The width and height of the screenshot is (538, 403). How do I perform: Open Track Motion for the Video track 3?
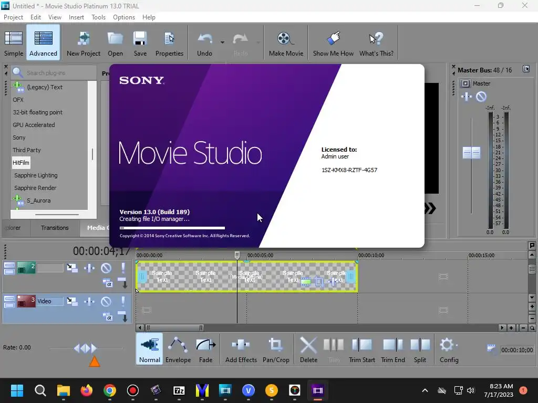pos(72,301)
